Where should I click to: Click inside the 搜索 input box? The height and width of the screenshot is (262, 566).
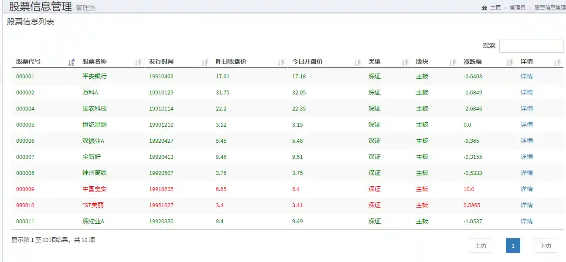[x=532, y=46]
